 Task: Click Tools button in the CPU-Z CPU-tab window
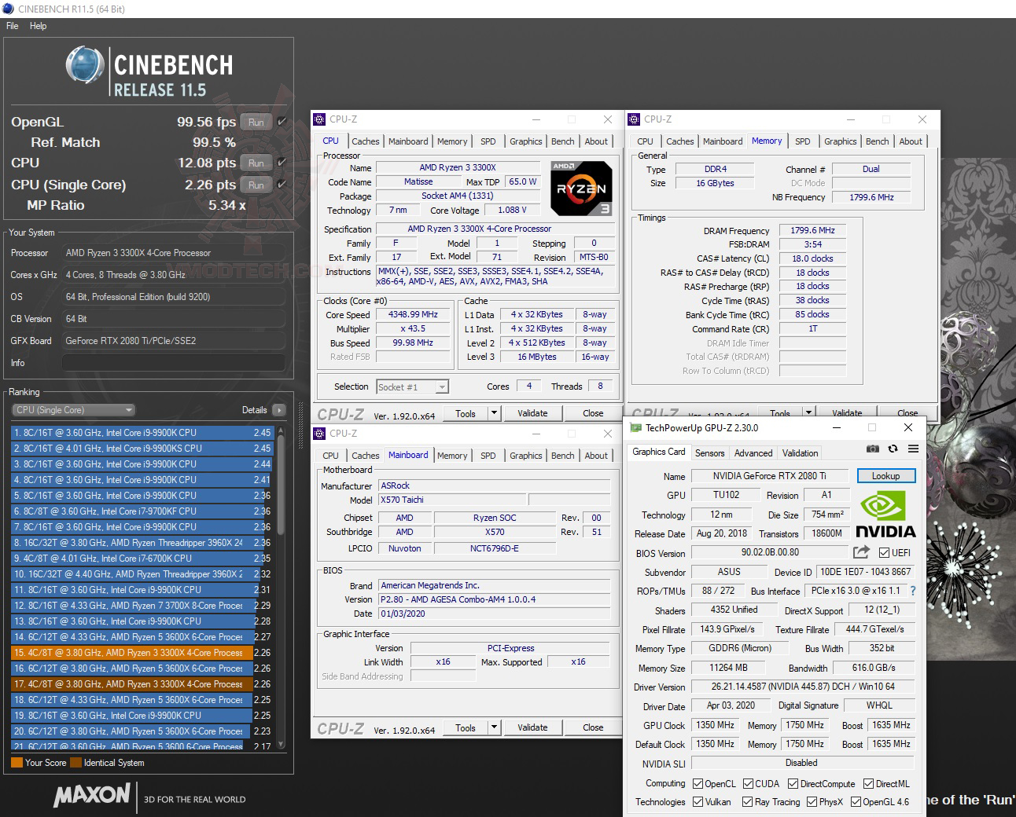466,413
